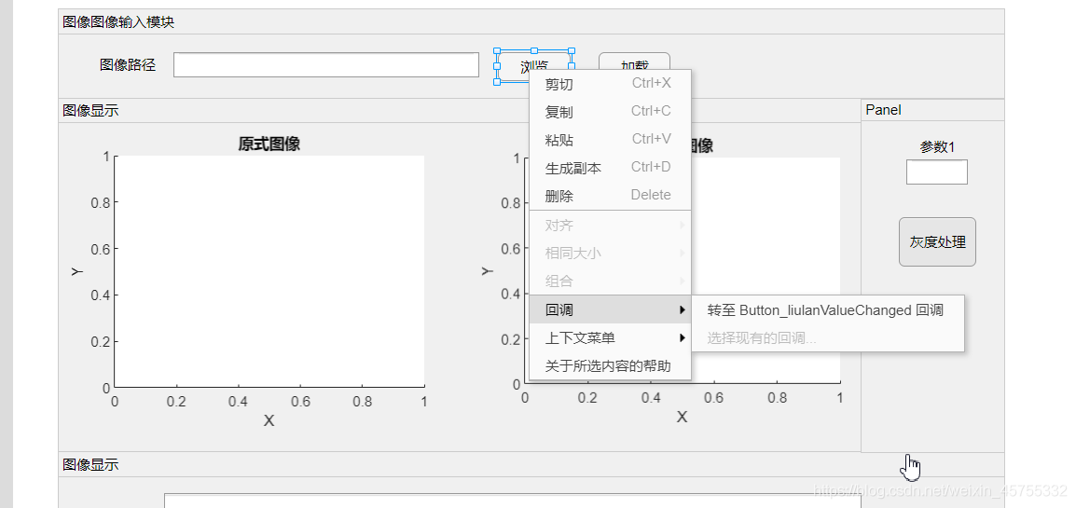Click the 原式图像 axes title
The image size is (1076, 508).
point(269,144)
